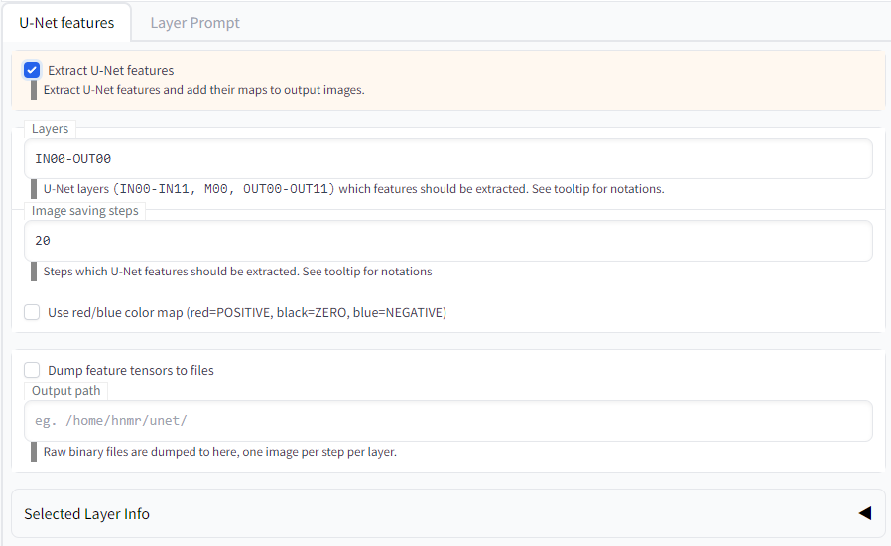Focus the Image saving steps field showing 20
The image size is (891, 546).
[446, 241]
